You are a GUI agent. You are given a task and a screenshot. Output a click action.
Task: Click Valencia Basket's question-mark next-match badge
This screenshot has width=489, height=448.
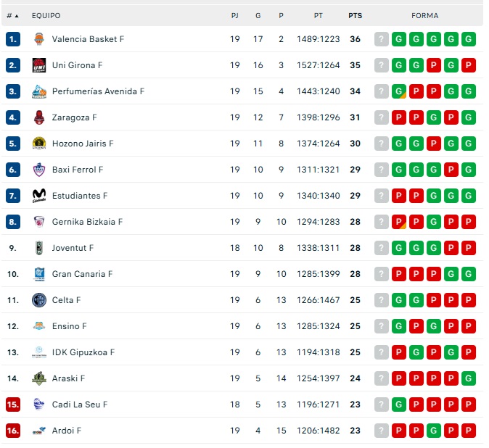pyautogui.click(x=382, y=39)
